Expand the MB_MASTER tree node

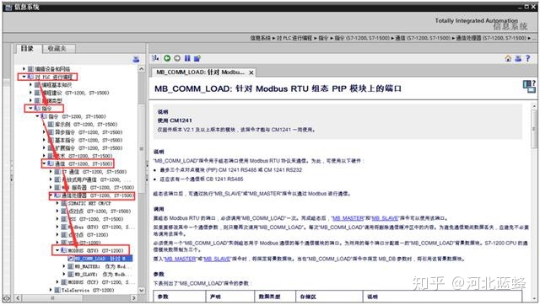pyautogui.click(x=64, y=266)
